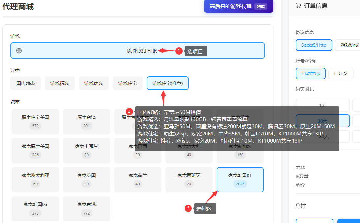Choose the 游戏住宅(推荐) category
Image resolution: width=360 pixels, height=223 pixels.
pos(167,83)
